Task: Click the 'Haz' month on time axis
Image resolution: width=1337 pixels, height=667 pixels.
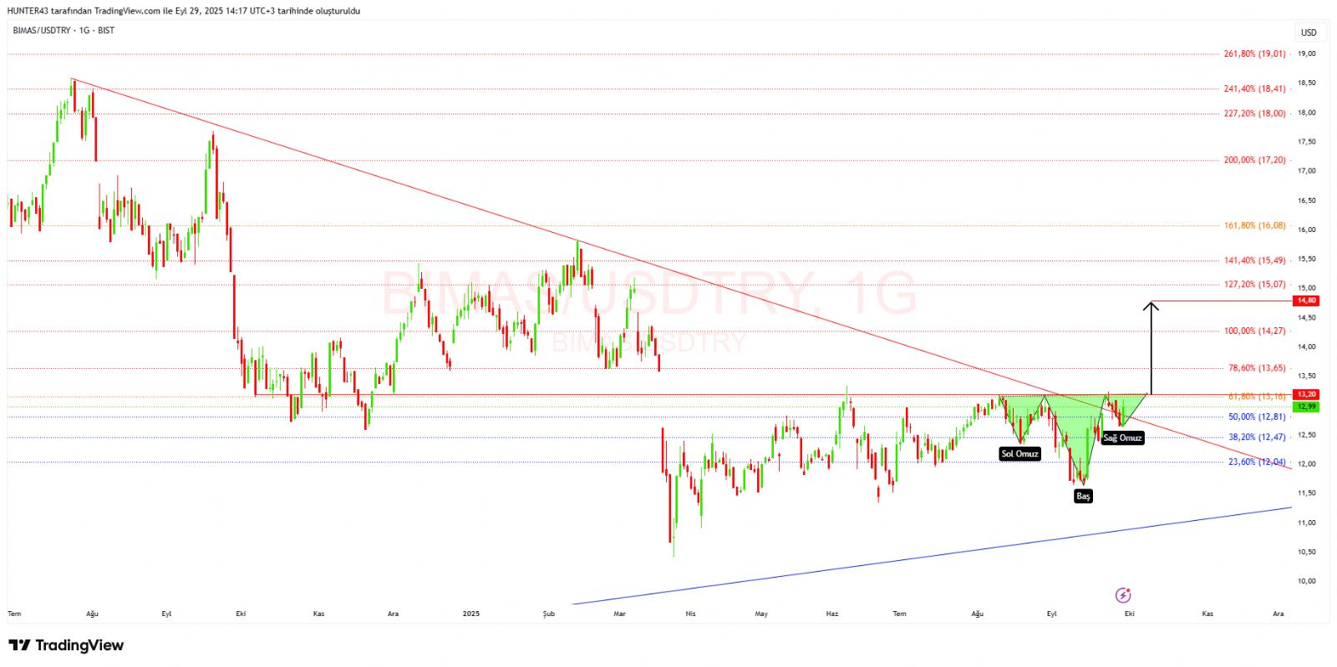Action: coord(832,614)
